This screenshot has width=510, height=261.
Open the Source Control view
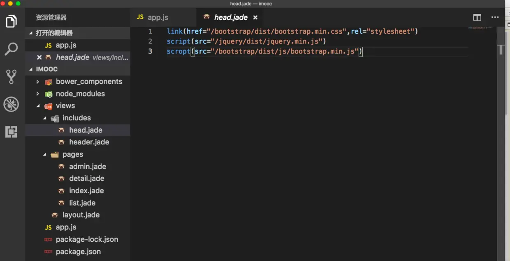coord(12,77)
